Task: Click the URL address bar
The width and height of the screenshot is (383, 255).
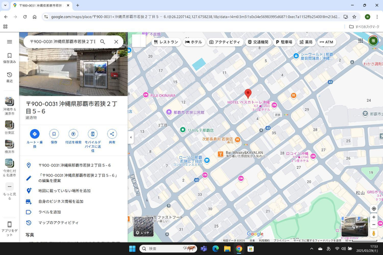Action: (195, 17)
